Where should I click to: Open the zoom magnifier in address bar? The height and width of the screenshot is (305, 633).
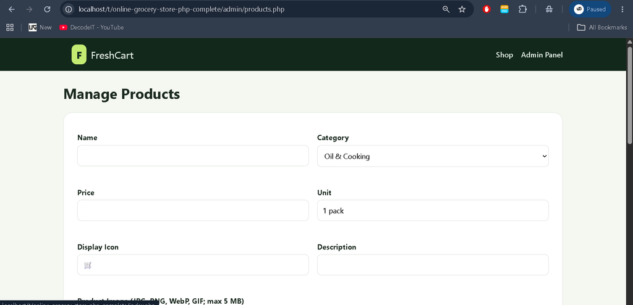tap(446, 9)
